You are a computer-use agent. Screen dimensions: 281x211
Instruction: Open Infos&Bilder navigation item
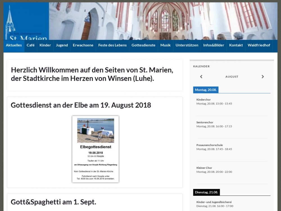[214, 45]
